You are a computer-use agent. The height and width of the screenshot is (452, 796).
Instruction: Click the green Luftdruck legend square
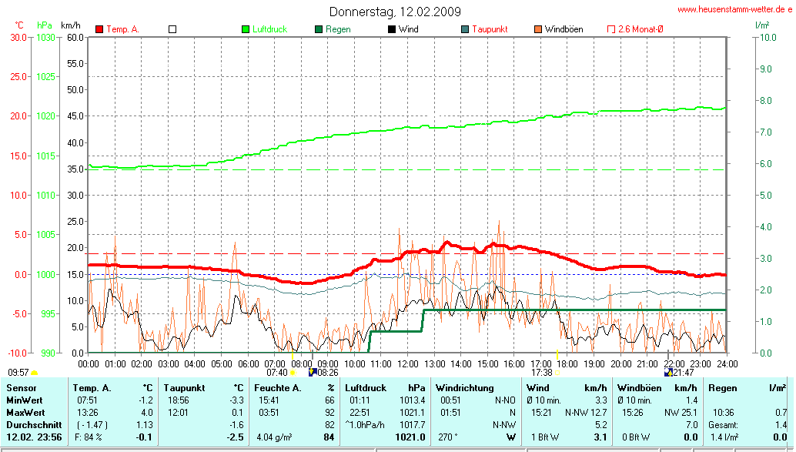[x=246, y=29]
